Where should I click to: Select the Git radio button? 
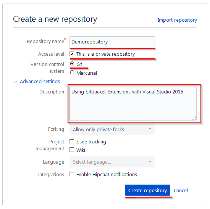click(72, 64)
